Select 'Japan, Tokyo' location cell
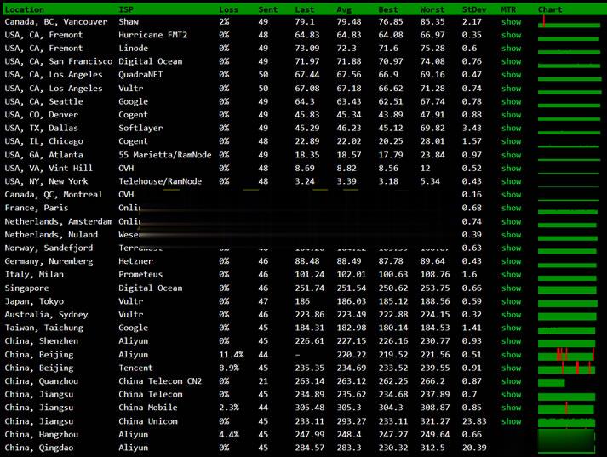607x457 pixels. (34, 301)
